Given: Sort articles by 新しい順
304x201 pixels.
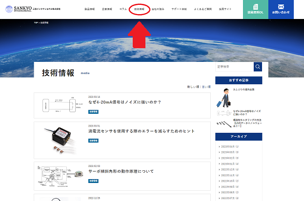Looking at the screenshot, I should point(193,87).
